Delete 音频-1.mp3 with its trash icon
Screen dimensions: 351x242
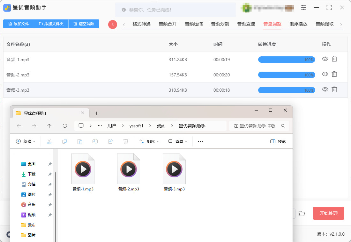334,59
